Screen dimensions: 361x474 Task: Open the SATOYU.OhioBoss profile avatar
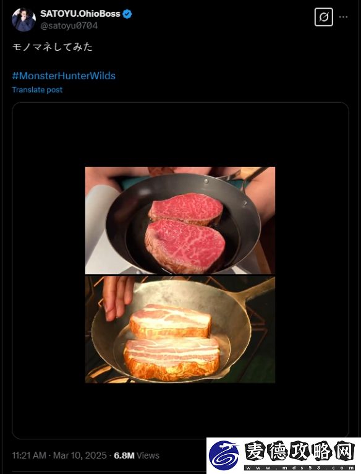tap(24, 19)
